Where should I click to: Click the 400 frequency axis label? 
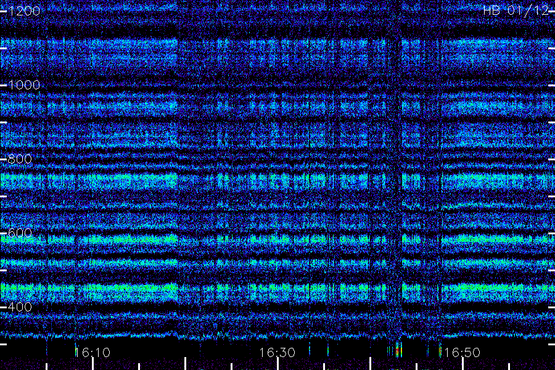pyautogui.click(x=20, y=307)
